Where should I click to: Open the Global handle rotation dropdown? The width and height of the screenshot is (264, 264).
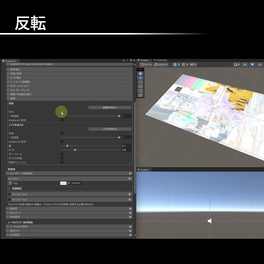coord(161,64)
